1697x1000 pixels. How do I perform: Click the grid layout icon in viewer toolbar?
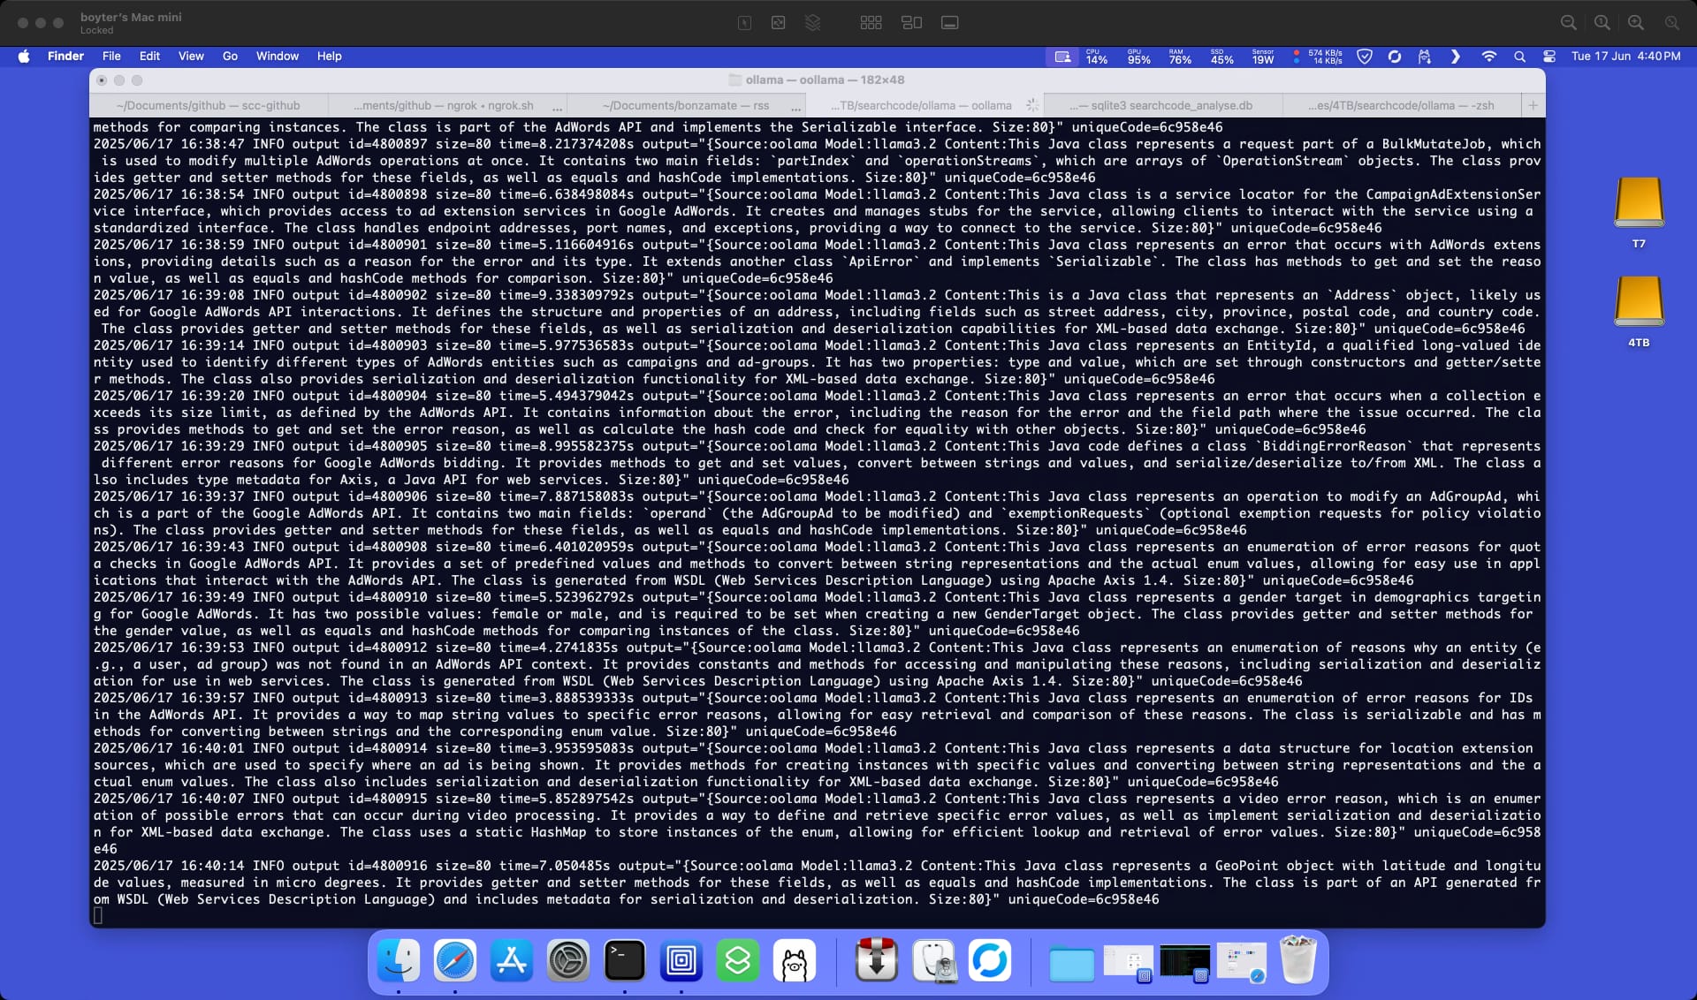871,23
